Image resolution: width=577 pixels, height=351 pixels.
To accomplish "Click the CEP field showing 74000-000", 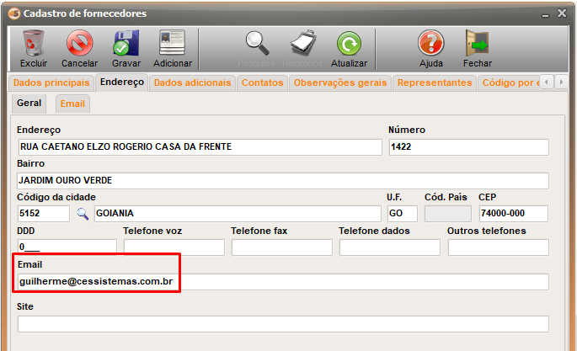I will (513, 214).
